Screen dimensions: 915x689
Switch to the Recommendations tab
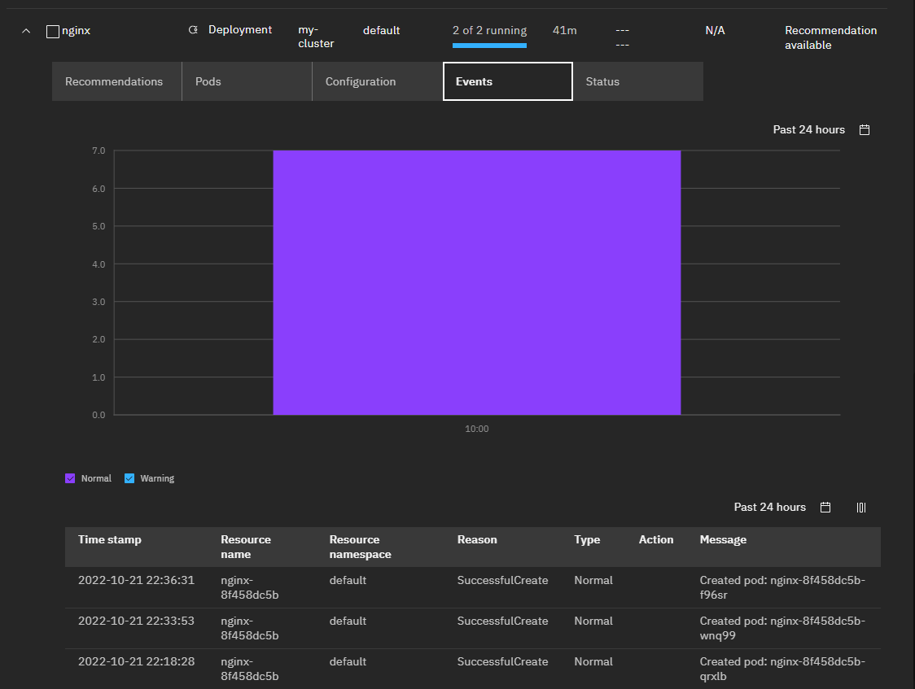(x=114, y=81)
